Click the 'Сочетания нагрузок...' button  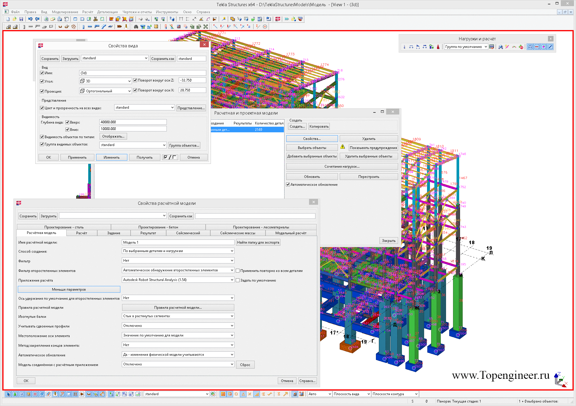(x=342, y=166)
